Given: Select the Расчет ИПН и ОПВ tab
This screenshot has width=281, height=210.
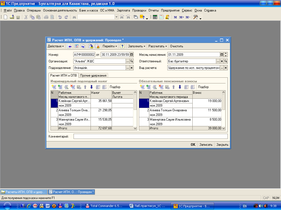Looking at the screenshot, I should 63,75.
